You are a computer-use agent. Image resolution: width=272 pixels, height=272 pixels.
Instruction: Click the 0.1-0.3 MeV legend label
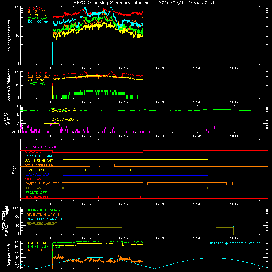(39, 73)
